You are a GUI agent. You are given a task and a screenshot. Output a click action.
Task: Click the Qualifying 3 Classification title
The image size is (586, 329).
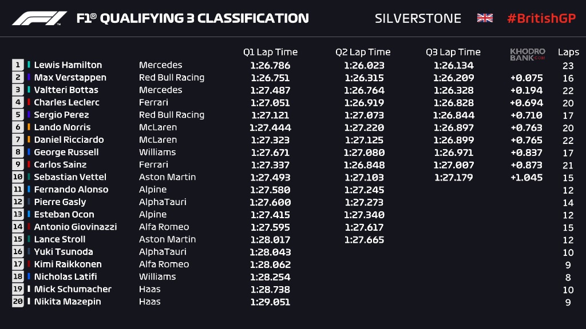coord(192,18)
